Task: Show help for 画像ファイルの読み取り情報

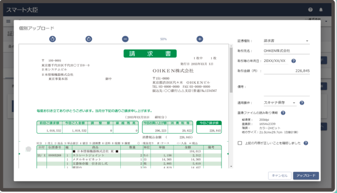Action: [x=283, y=113]
